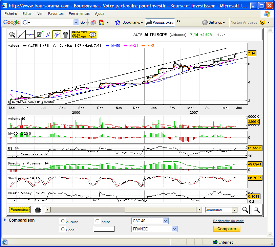Click the Google toolbar colored blocks icon

pyautogui.click(x=101, y=22)
